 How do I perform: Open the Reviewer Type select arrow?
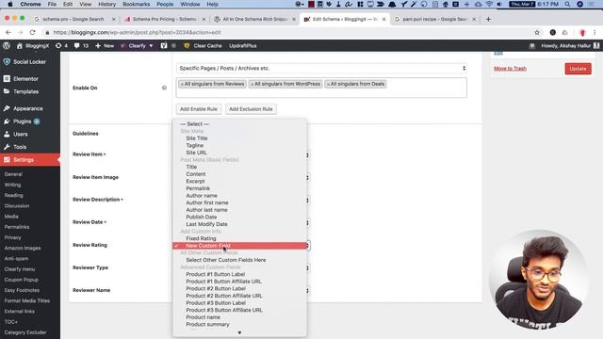[307, 268]
